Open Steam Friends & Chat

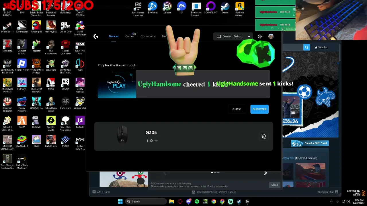coord(328,192)
